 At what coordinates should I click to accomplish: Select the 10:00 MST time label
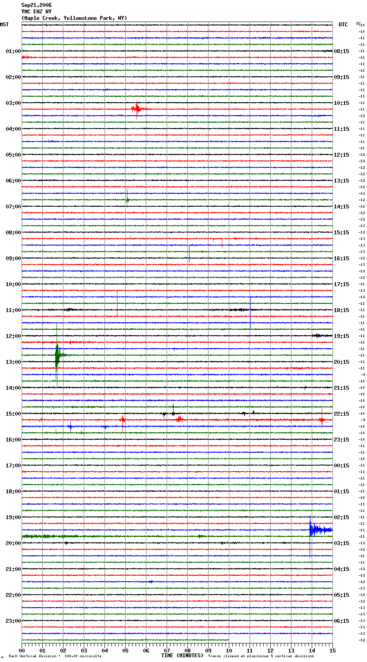[13, 284]
